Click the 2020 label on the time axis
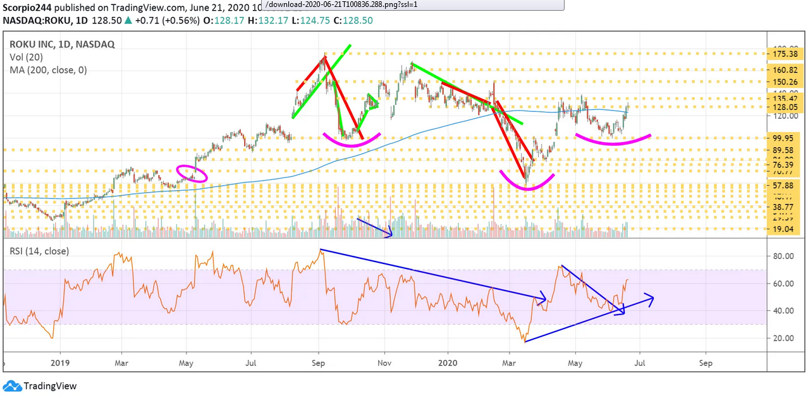The image size is (808, 396). 448,364
